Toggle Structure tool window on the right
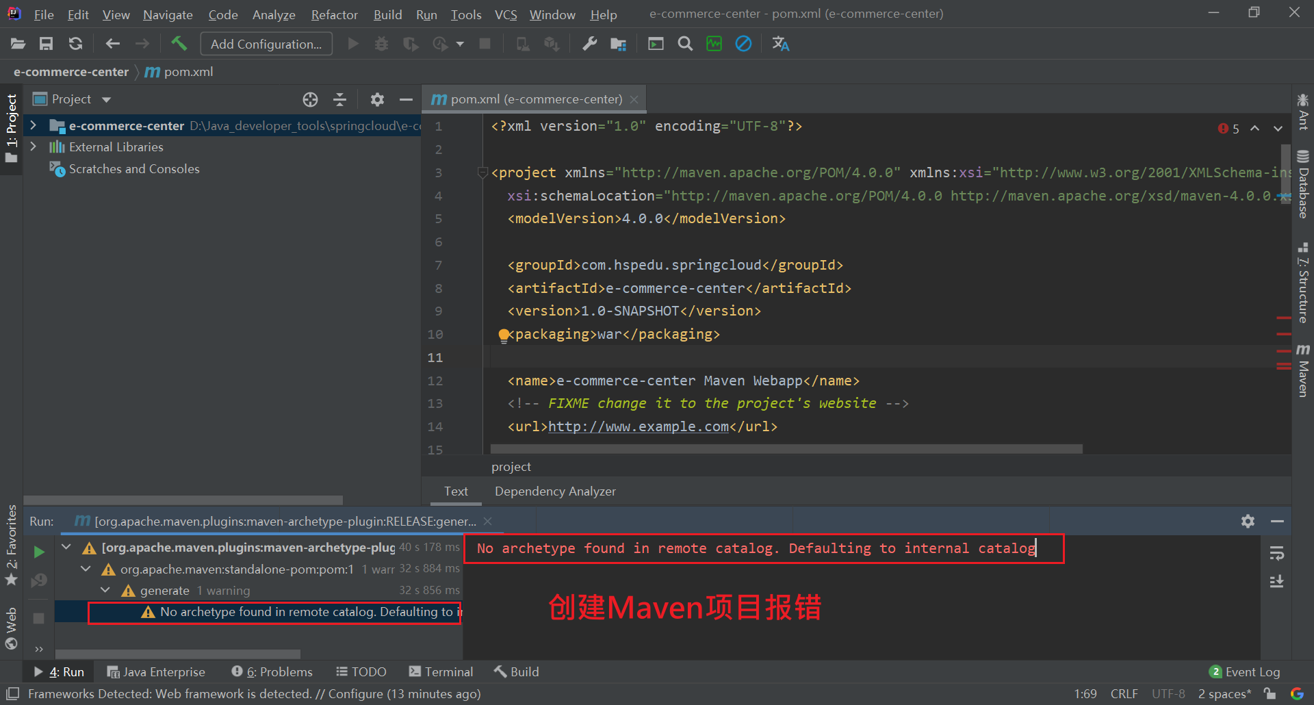 [x=1303, y=282]
